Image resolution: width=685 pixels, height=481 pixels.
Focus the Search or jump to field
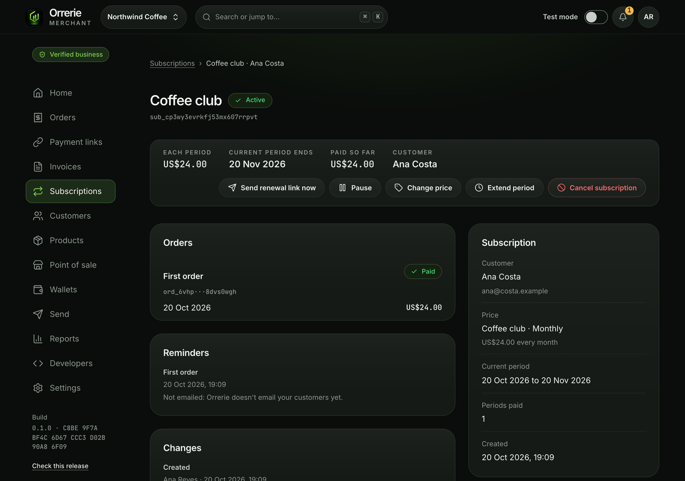tap(292, 17)
